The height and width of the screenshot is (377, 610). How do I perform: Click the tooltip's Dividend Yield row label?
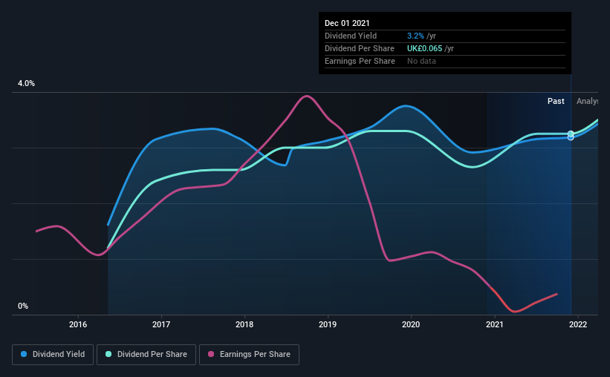[351, 36]
